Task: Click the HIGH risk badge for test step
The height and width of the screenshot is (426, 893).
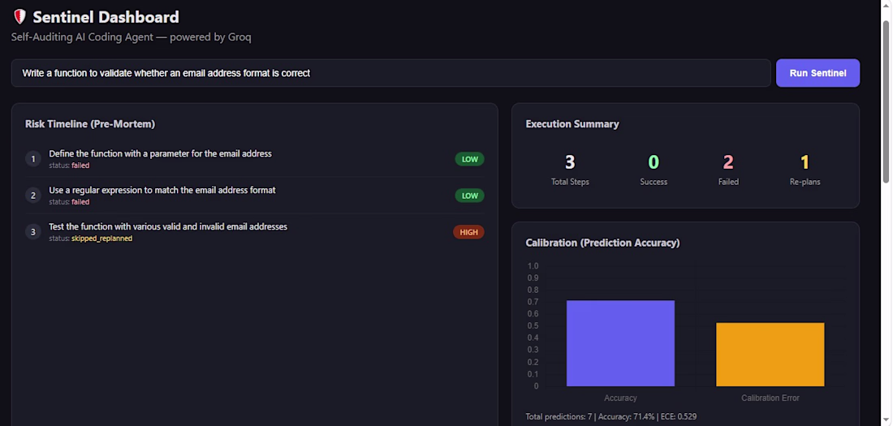Action: coord(468,232)
